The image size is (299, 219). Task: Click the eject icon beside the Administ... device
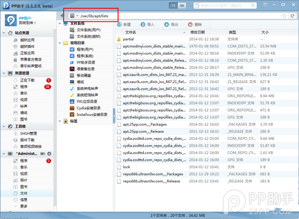pyautogui.click(x=49, y=154)
